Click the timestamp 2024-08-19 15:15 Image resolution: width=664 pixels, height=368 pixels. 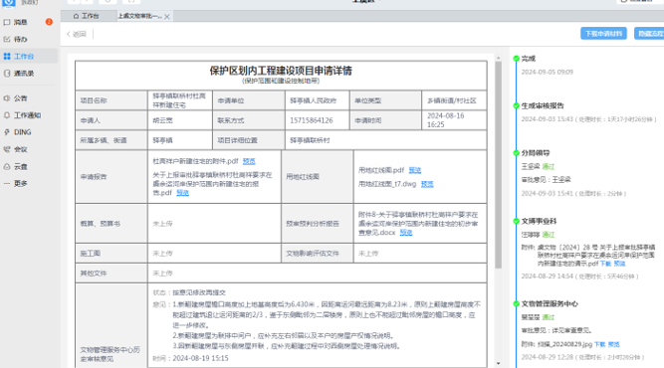point(200,358)
